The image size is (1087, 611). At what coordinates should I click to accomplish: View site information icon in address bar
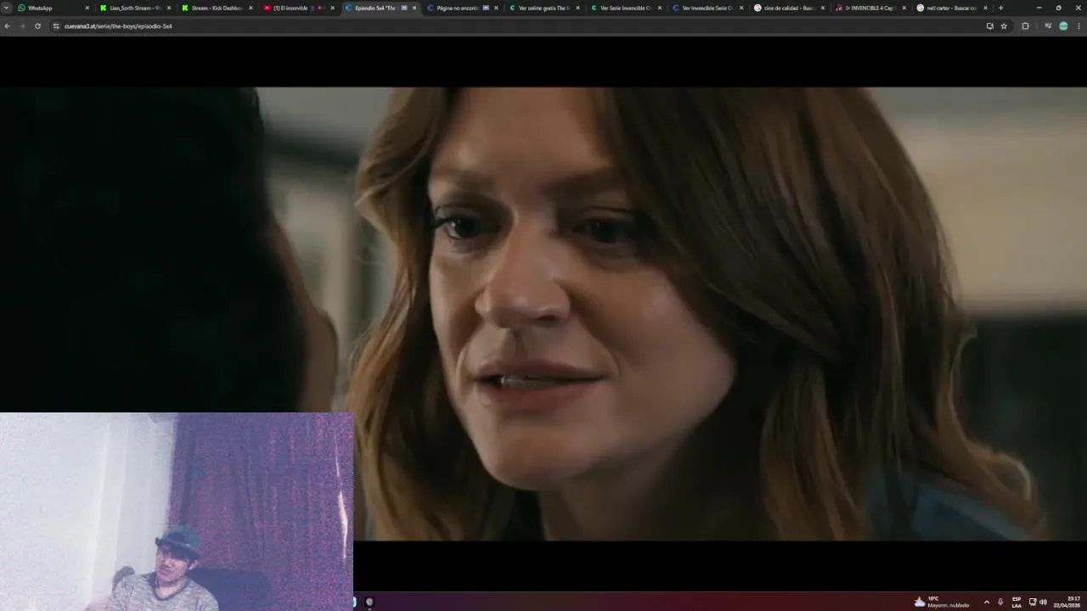click(56, 26)
